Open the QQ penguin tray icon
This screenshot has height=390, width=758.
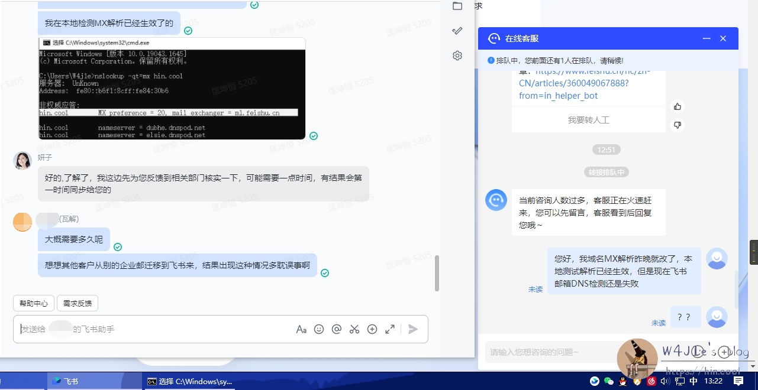(x=622, y=382)
